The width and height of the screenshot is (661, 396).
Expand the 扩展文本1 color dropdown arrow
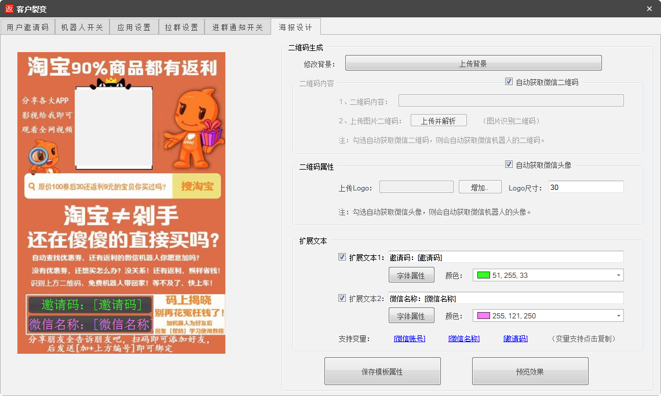pyautogui.click(x=619, y=275)
